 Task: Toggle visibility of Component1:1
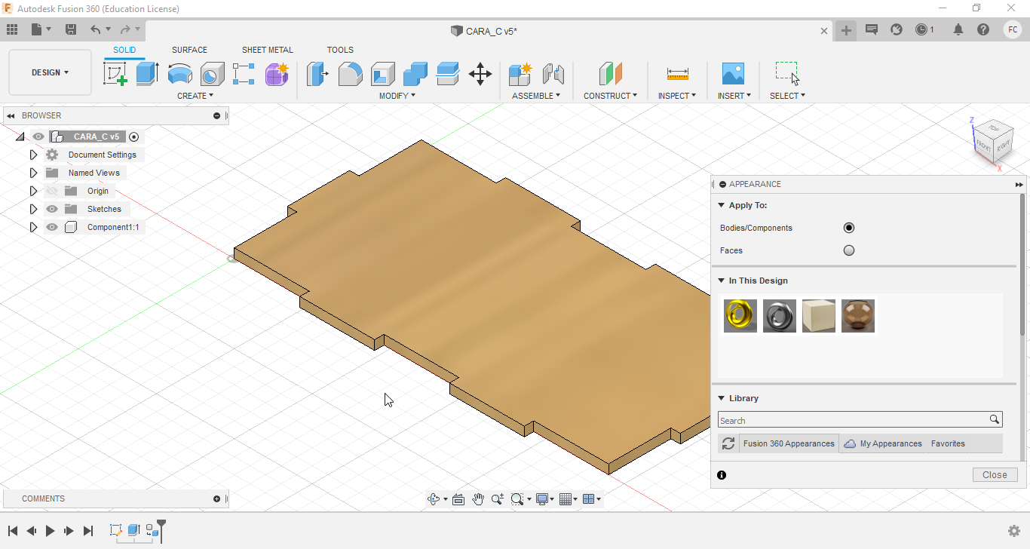(52, 227)
